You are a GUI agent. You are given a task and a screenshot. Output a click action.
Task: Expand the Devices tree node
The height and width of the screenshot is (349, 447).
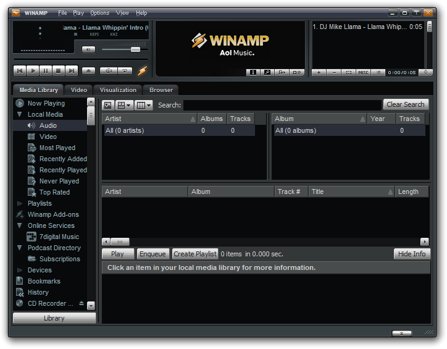point(20,270)
